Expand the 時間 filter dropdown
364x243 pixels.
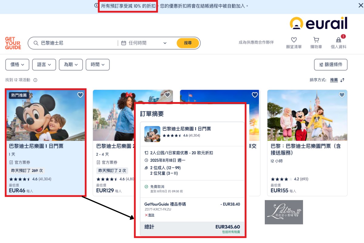tap(98, 65)
